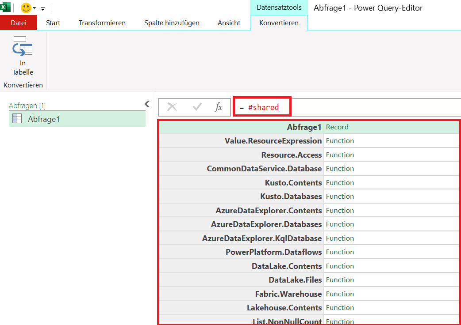Viewport: 461px width, 325px height.
Task: Select the DataLake.Files name cell
Action: tap(242, 280)
